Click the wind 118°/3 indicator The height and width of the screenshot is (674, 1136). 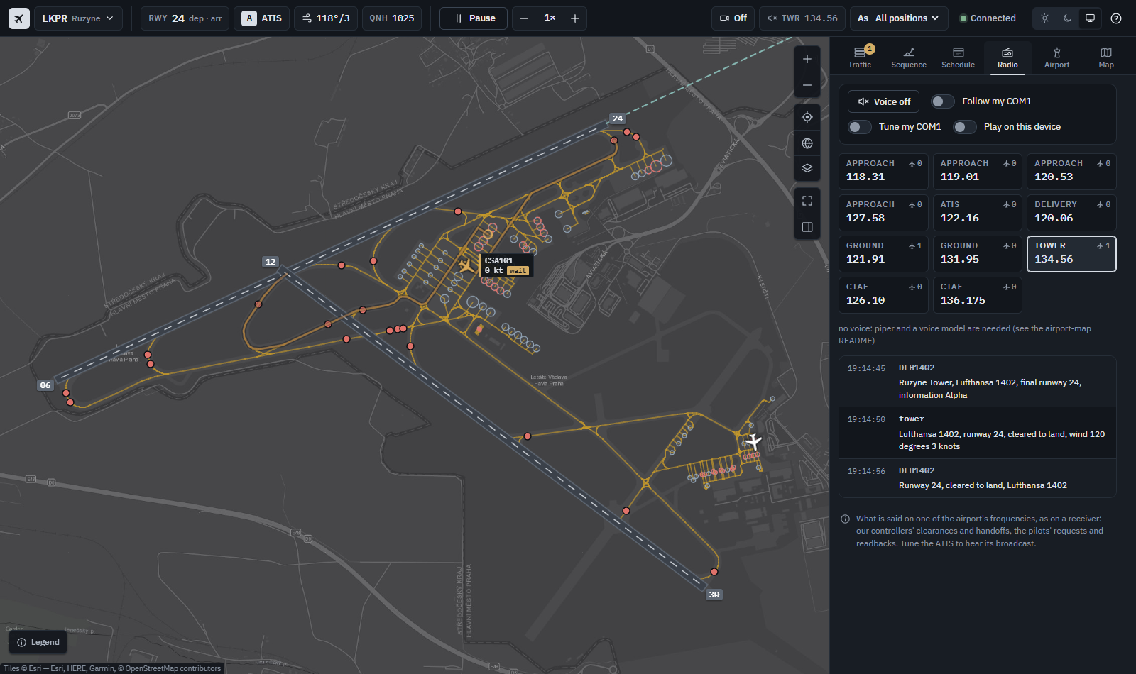click(326, 18)
